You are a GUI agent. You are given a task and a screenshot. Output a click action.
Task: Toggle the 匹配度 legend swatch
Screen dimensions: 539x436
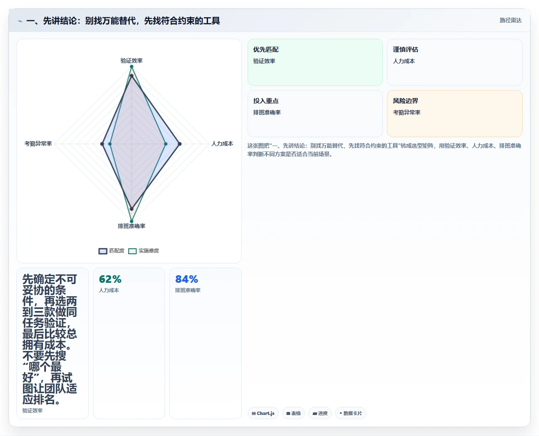[x=103, y=251]
